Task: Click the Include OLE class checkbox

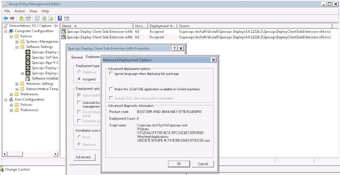Action: coord(111,98)
